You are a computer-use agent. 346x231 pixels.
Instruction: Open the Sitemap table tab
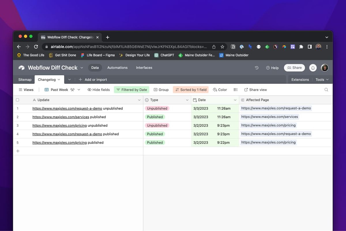click(x=25, y=80)
